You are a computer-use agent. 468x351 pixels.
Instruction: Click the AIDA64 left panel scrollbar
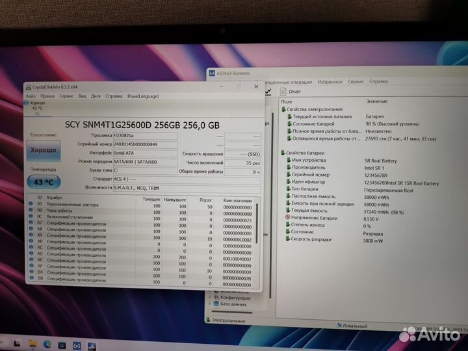271,205
